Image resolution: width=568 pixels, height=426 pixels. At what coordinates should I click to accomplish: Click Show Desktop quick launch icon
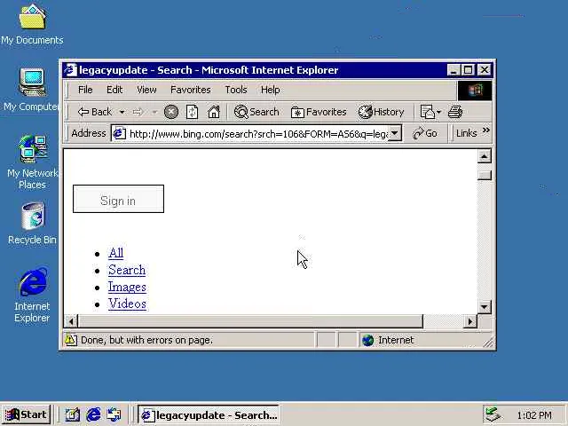pos(73,414)
